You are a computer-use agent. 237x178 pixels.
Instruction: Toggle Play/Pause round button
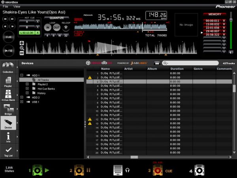(x=9, y=51)
